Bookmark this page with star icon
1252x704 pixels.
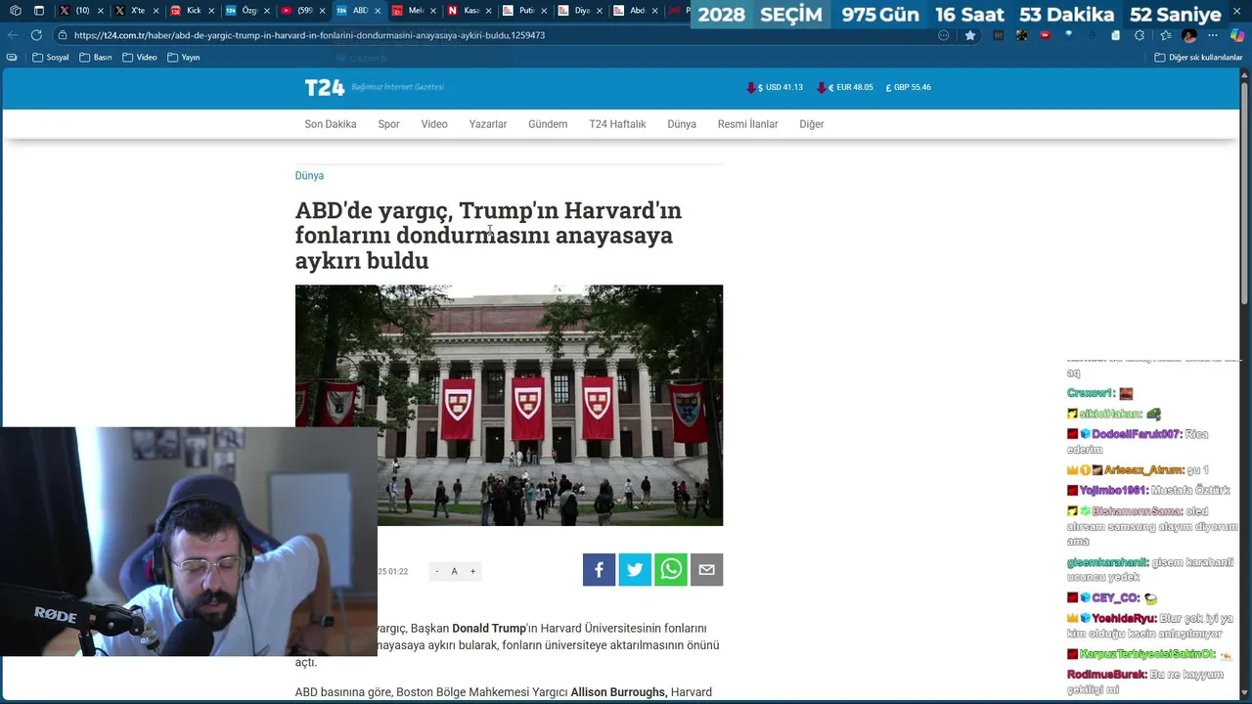tap(970, 35)
